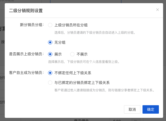Screen dimensions: 166x121
Task: Click the 取消 button
Action: click(x=132, y=109)
